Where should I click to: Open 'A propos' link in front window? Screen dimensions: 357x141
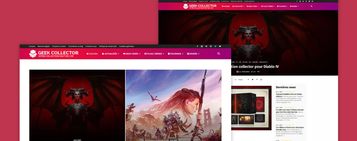click(x=32, y=46)
